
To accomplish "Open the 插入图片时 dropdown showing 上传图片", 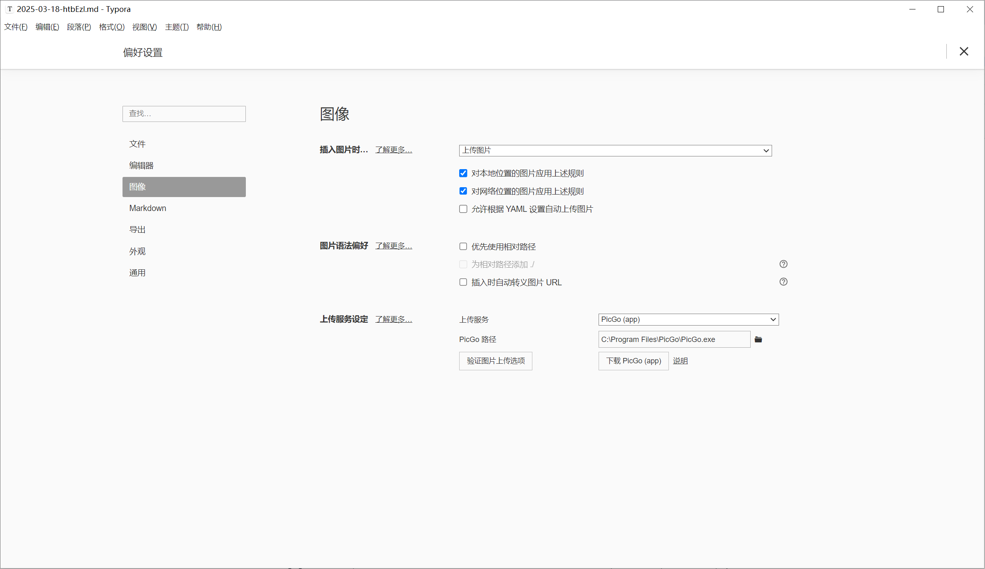I will point(615,151).
